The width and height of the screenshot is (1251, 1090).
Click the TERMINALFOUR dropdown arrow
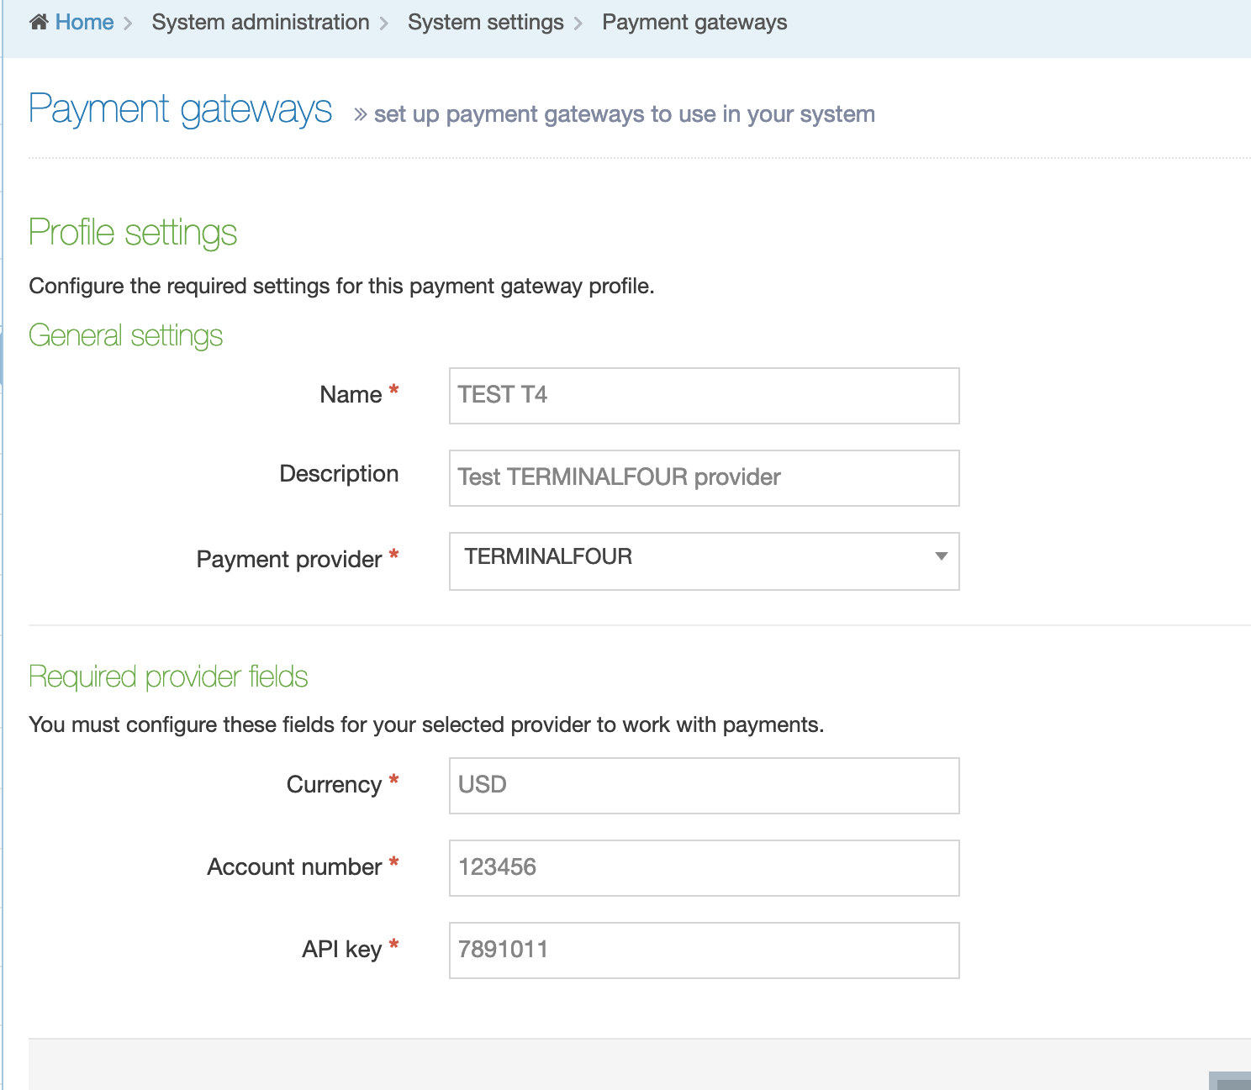point(941,556)
